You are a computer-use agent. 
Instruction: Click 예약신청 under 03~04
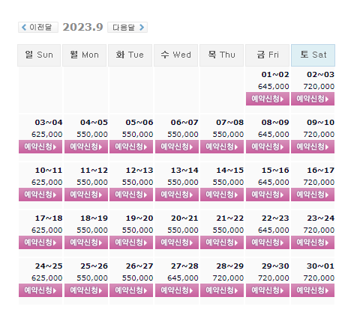point(40,147)
